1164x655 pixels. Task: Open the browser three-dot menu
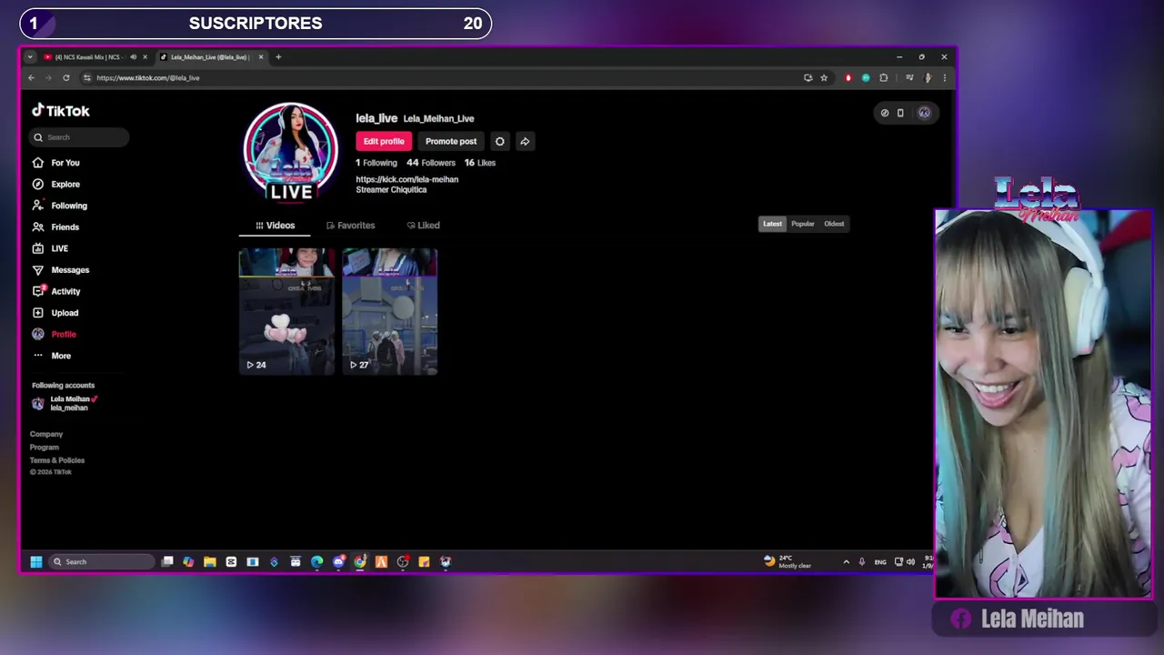click(944, 78)
